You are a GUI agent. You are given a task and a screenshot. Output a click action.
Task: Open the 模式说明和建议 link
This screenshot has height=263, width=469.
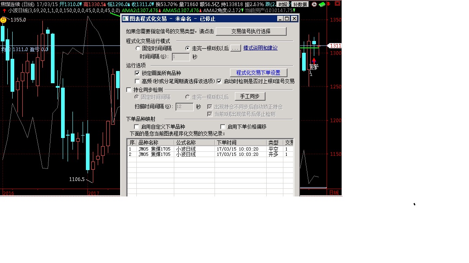tap(260, 48)
